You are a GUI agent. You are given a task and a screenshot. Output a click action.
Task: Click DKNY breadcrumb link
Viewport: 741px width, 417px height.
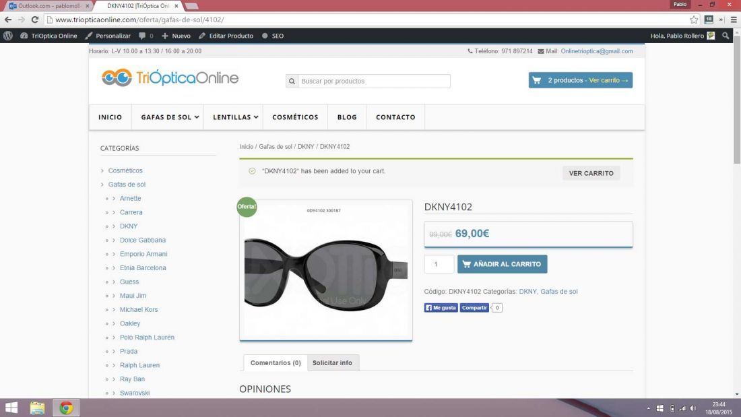click(x=306, y=147)
